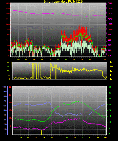
Task: Click the N compass label at top
Action: [111, 62]
